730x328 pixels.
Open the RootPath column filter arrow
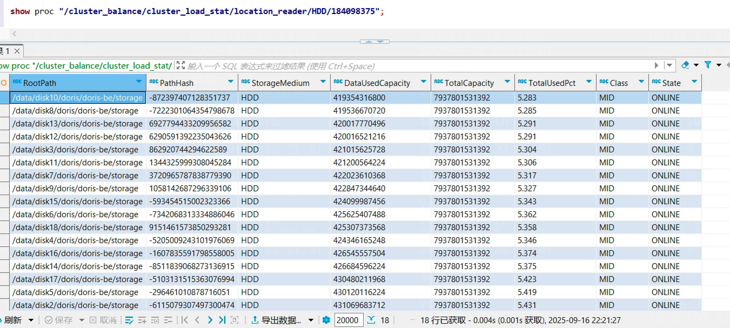pos(139,82)
